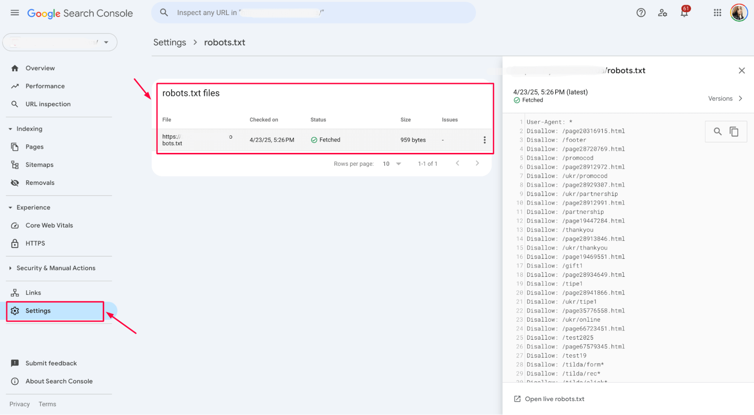Open the HTTPS report

coord(35,244)
